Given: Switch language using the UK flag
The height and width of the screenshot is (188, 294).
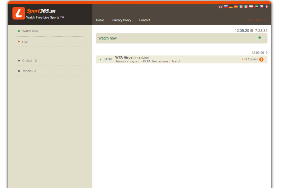Looking at the screenshot, I should tap(220, 7).
